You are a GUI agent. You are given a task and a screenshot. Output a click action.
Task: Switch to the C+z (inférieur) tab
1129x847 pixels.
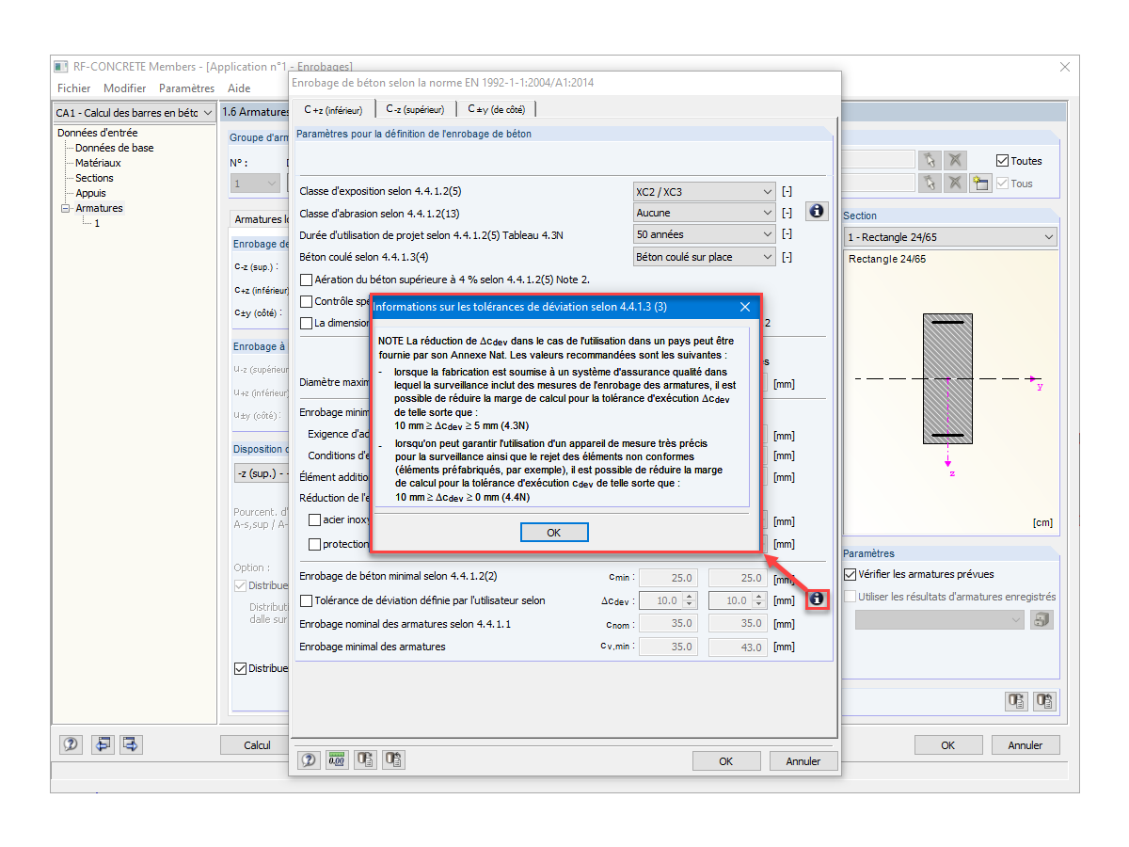tap(333, 110)
